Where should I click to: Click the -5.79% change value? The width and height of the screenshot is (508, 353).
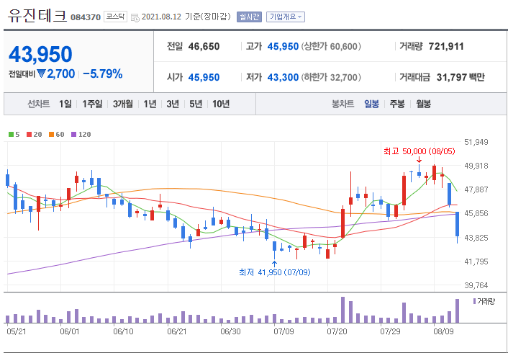(x=103, y=74)
